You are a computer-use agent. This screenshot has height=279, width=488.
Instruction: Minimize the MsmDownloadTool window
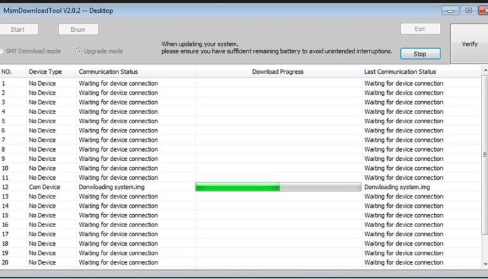tap(450, 11)
